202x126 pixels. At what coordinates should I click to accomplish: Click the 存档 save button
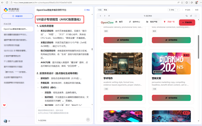[x=171, y=10]
